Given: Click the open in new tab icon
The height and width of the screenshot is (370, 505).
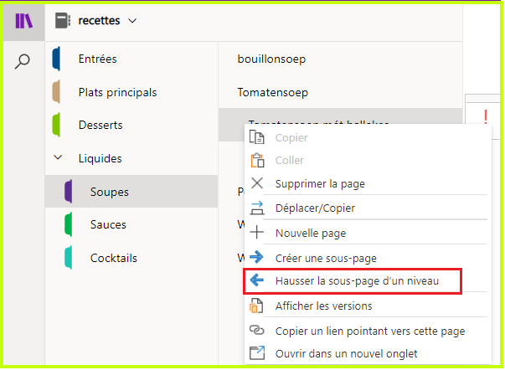Looking at the screenshot, I should point(257,352).
